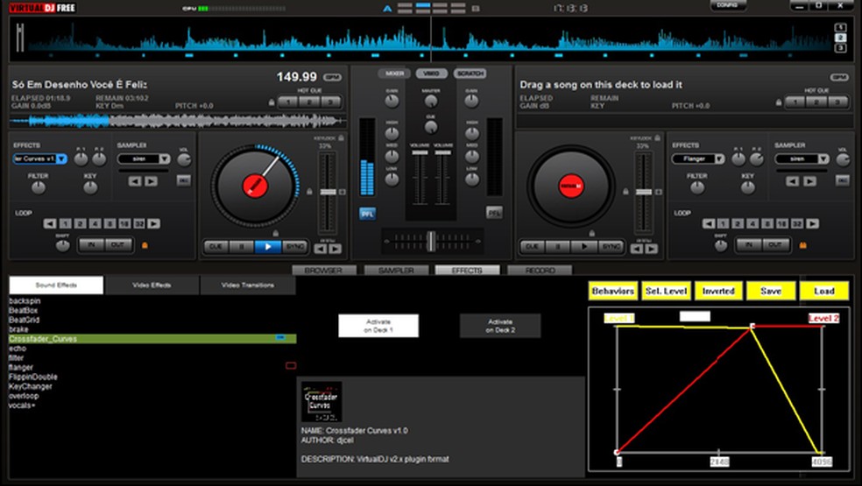This screenshot has height=486, width=862.
Task: Open deck 2 sampler siren dropdown
Action: coord(802,158)
